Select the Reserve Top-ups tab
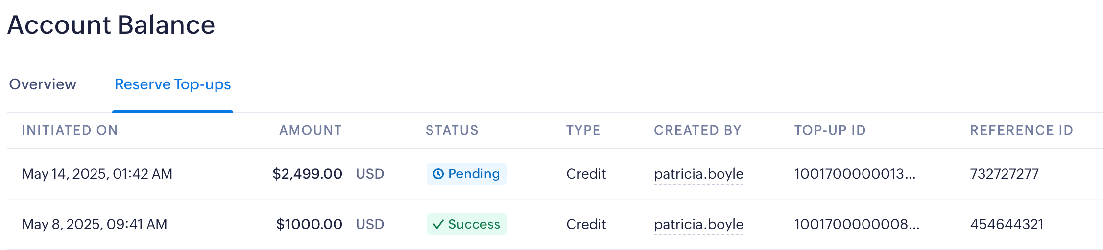Image resolution: width=1103 pixels, height=250 pixels. 172,84
